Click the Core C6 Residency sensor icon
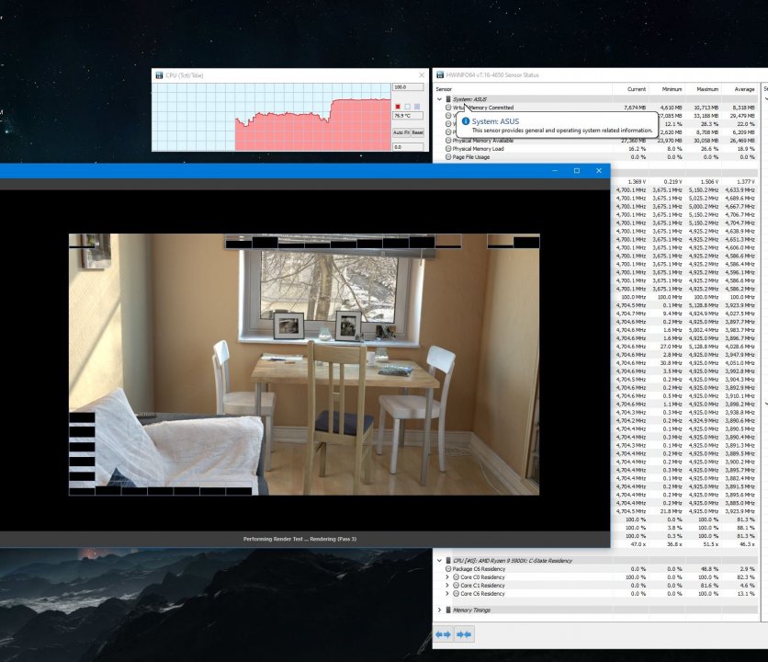 point(456,594)
